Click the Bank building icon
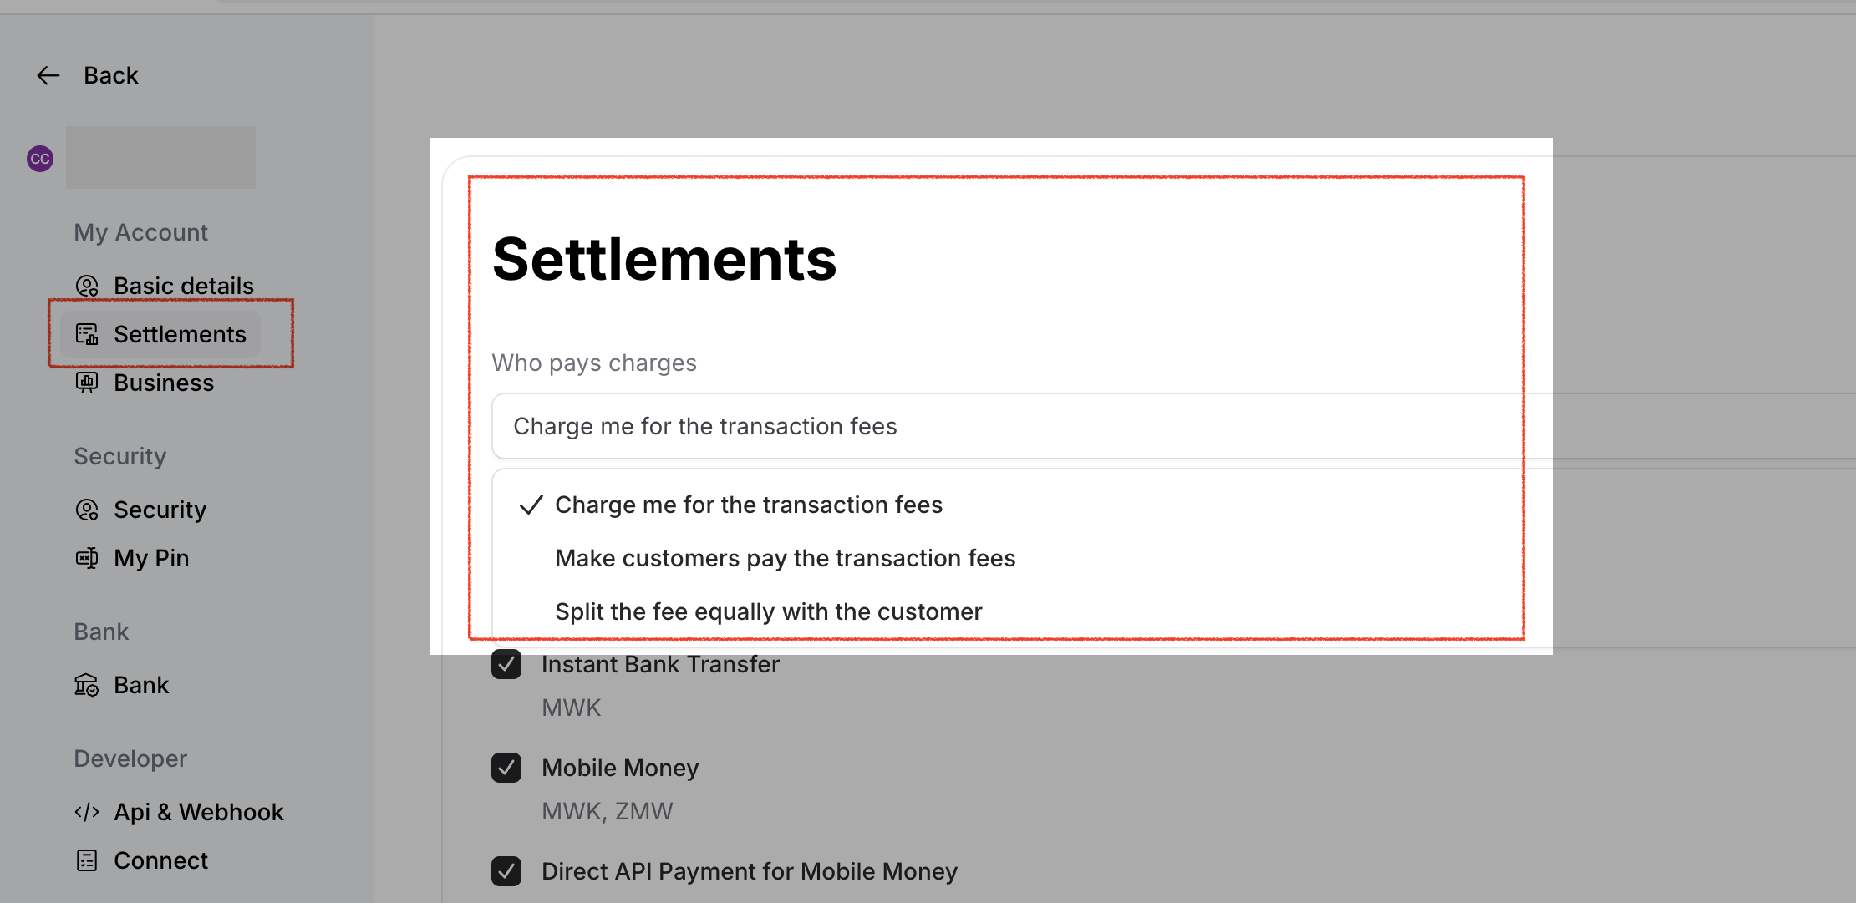 (x=87, y=686)
